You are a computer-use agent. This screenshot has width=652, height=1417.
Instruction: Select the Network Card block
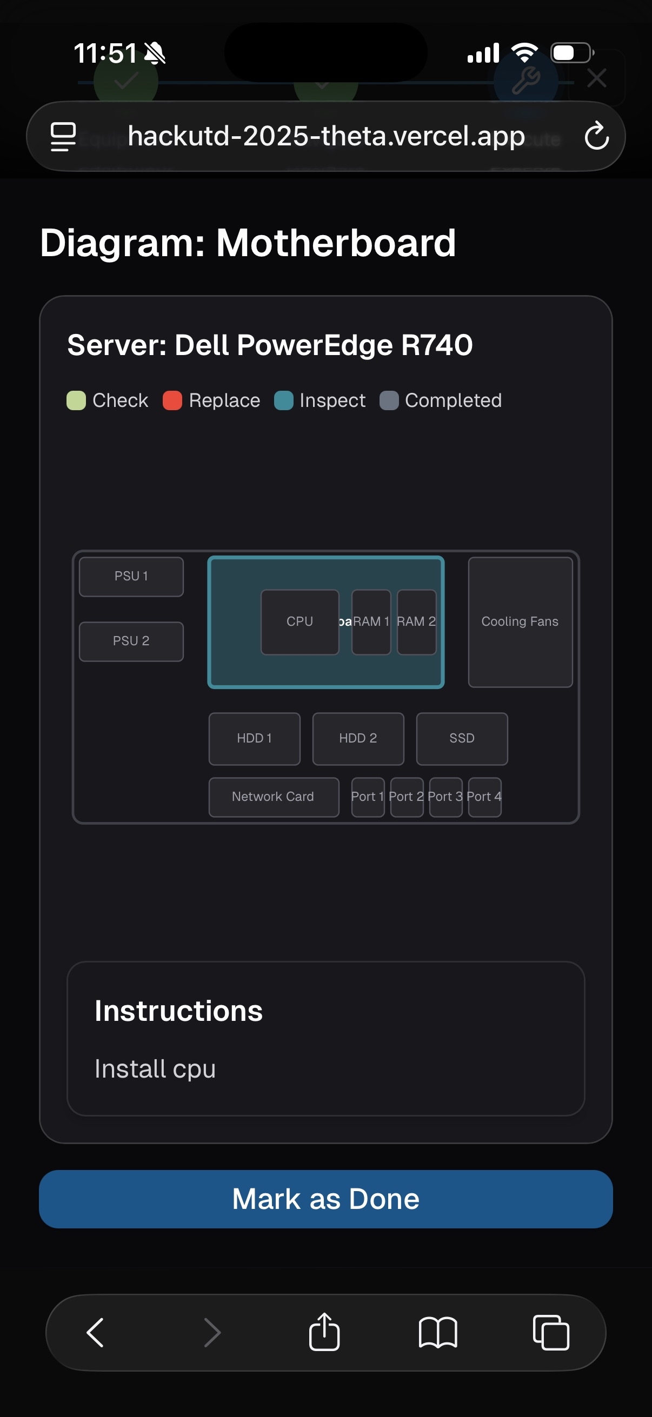[274, 797]
